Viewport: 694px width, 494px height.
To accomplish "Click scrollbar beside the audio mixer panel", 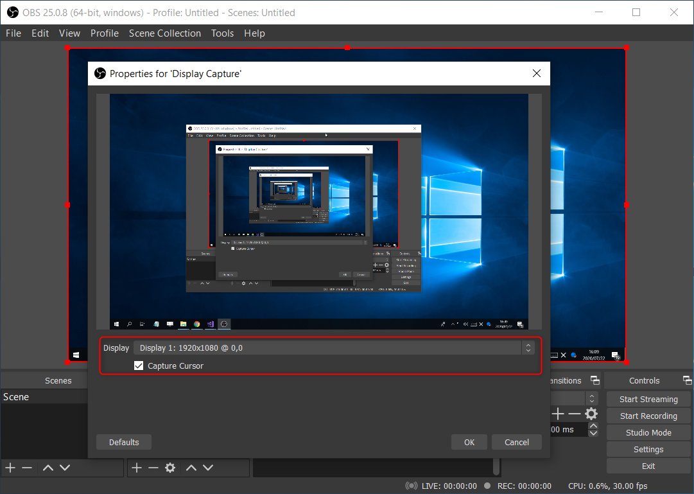I will point(497,467).
